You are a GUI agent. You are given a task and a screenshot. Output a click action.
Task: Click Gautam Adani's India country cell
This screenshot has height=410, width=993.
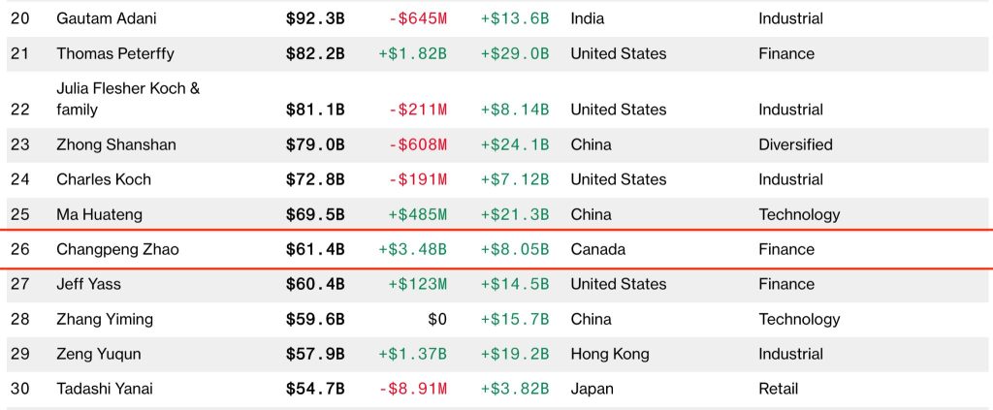pos(589,18)
